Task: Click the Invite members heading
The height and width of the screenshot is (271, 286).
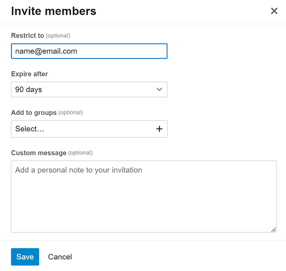Action: (x=54, y=11)
